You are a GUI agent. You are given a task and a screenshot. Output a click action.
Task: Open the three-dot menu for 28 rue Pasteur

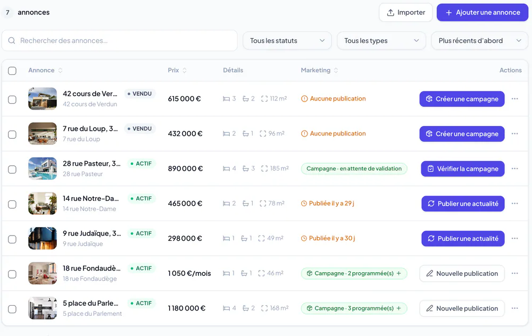(514, 169)
